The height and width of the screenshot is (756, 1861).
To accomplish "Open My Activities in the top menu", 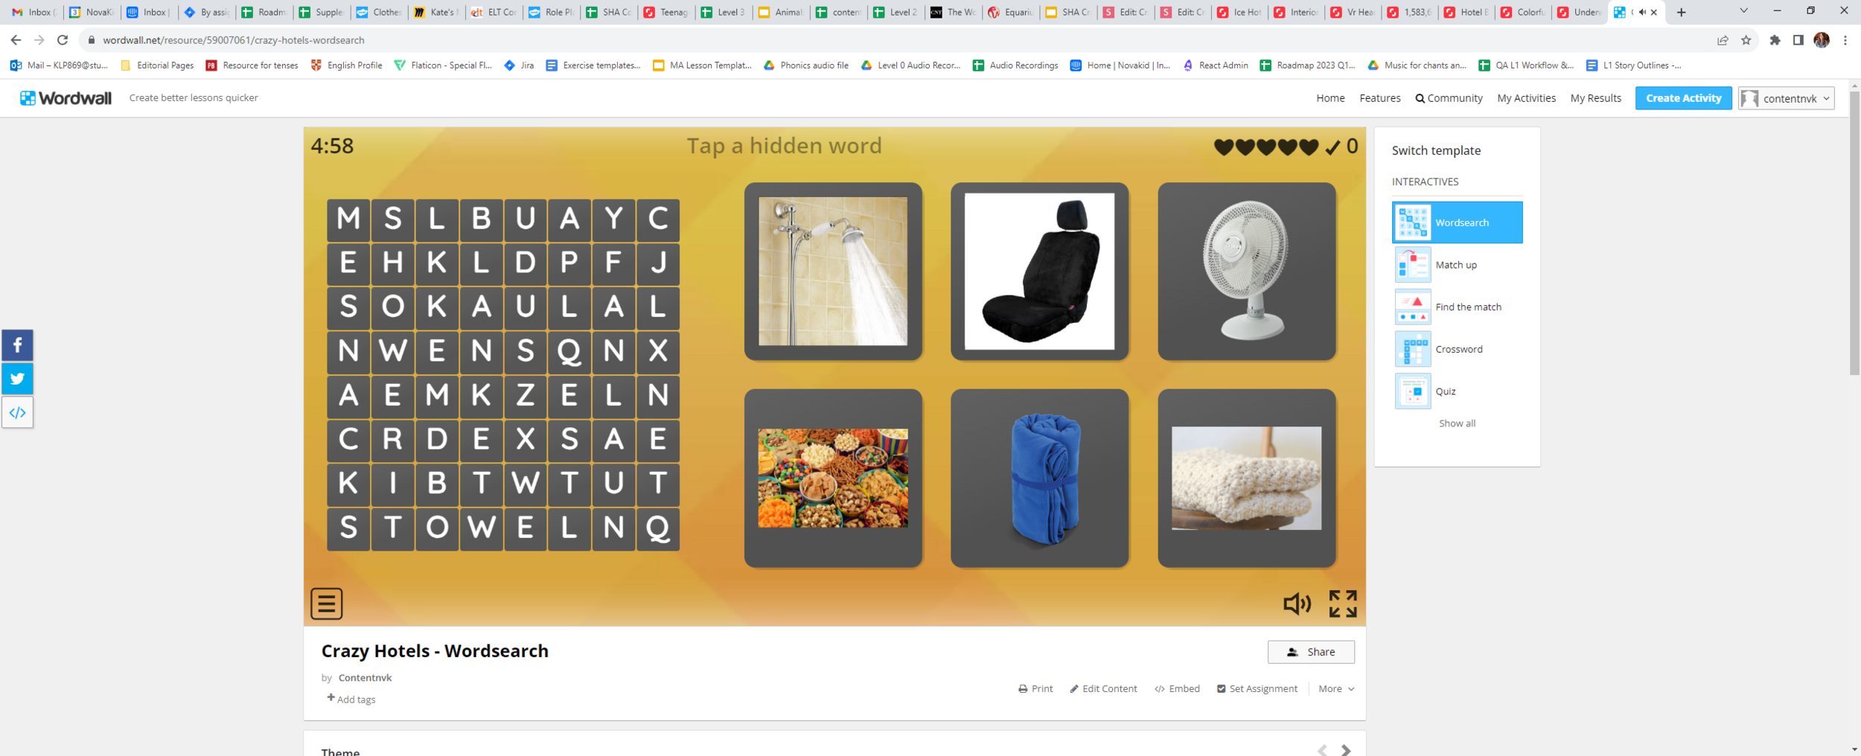I will 1526,98.
